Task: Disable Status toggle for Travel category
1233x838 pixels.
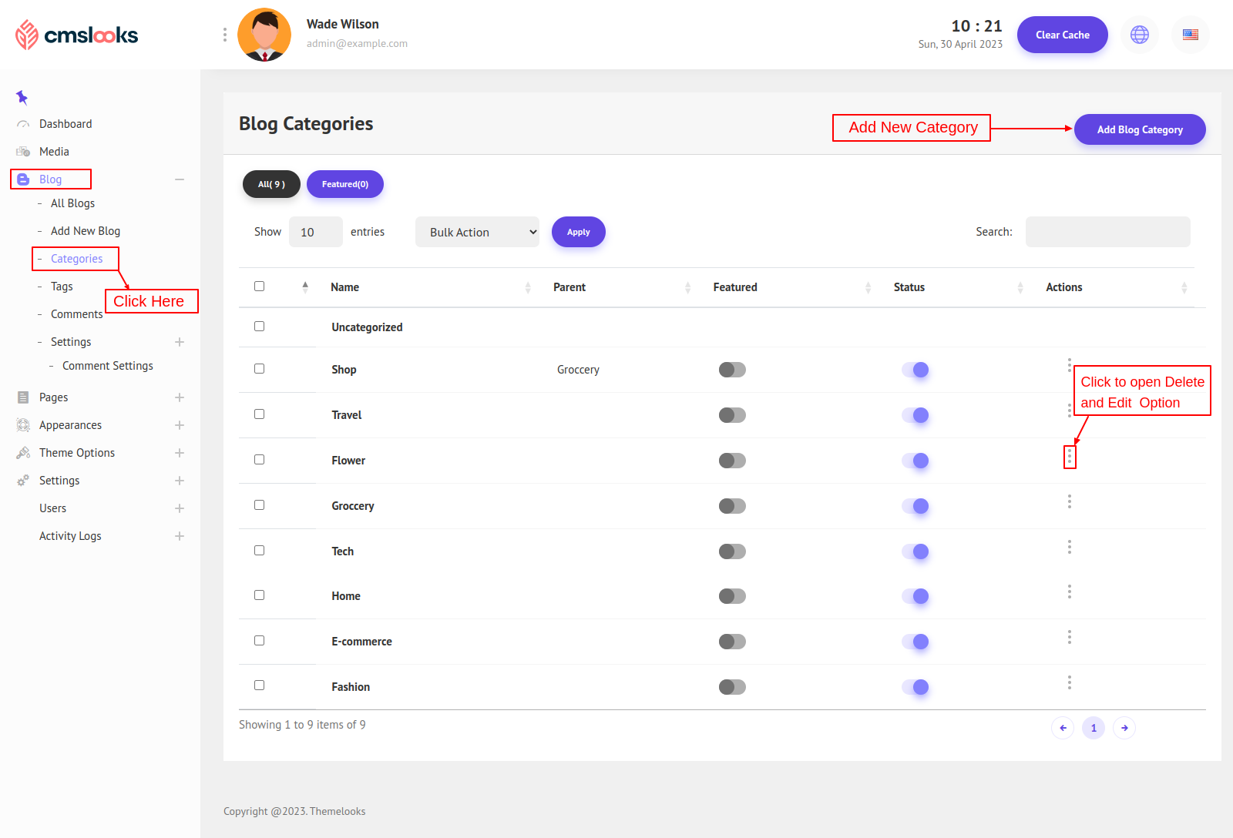Action: click(x=915, y=415)
